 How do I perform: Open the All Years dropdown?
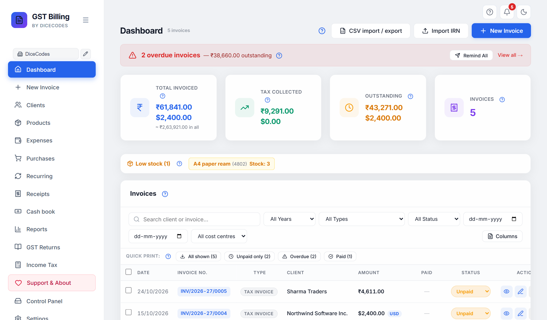click(289, 219)
